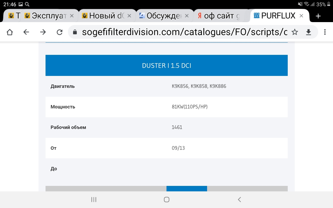Select the От label
Viewport: 333px width, 208px height.
(x=54, y=148)
